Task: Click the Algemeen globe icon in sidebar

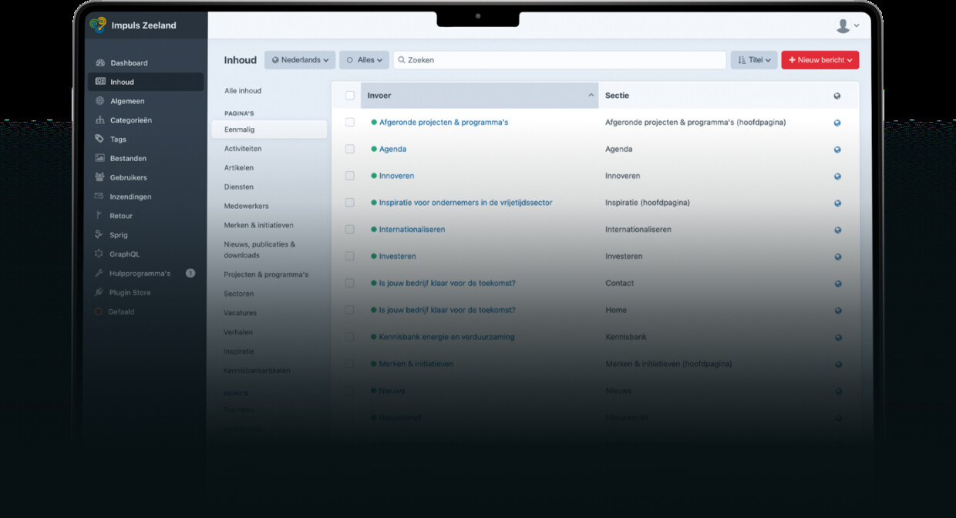Action: [x=99, y=101]
